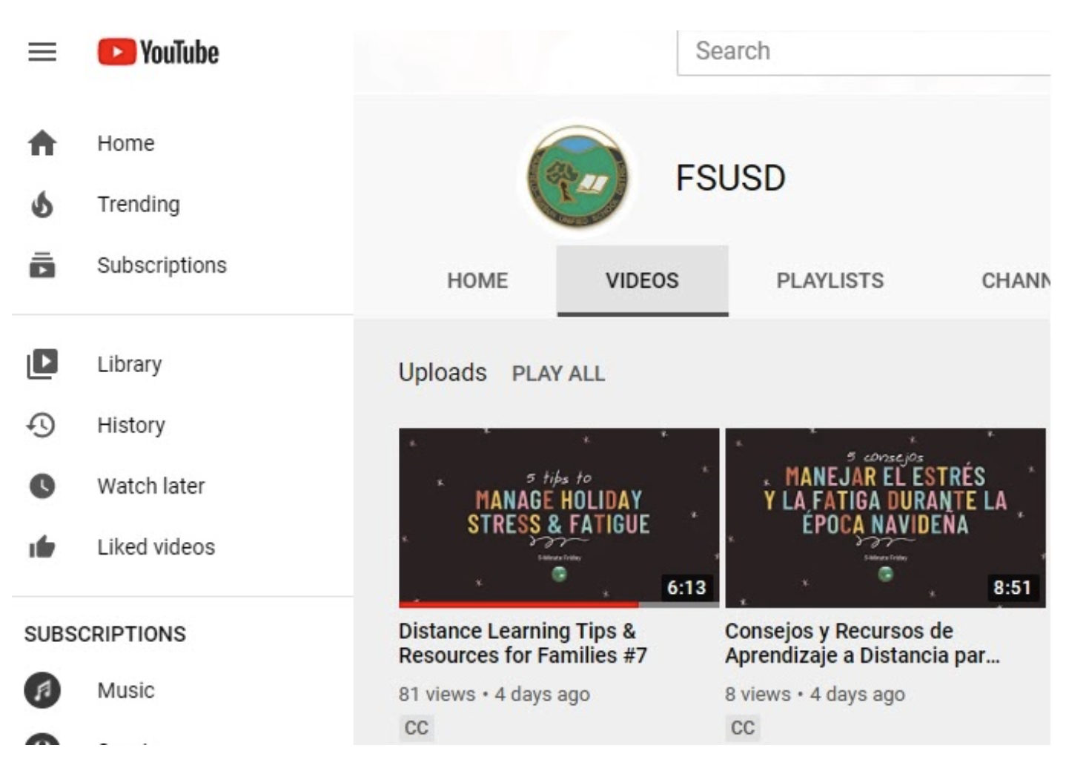This screenshot has height=774, width=1066.
Task: Click the Library icon
Action: (42, 364)
